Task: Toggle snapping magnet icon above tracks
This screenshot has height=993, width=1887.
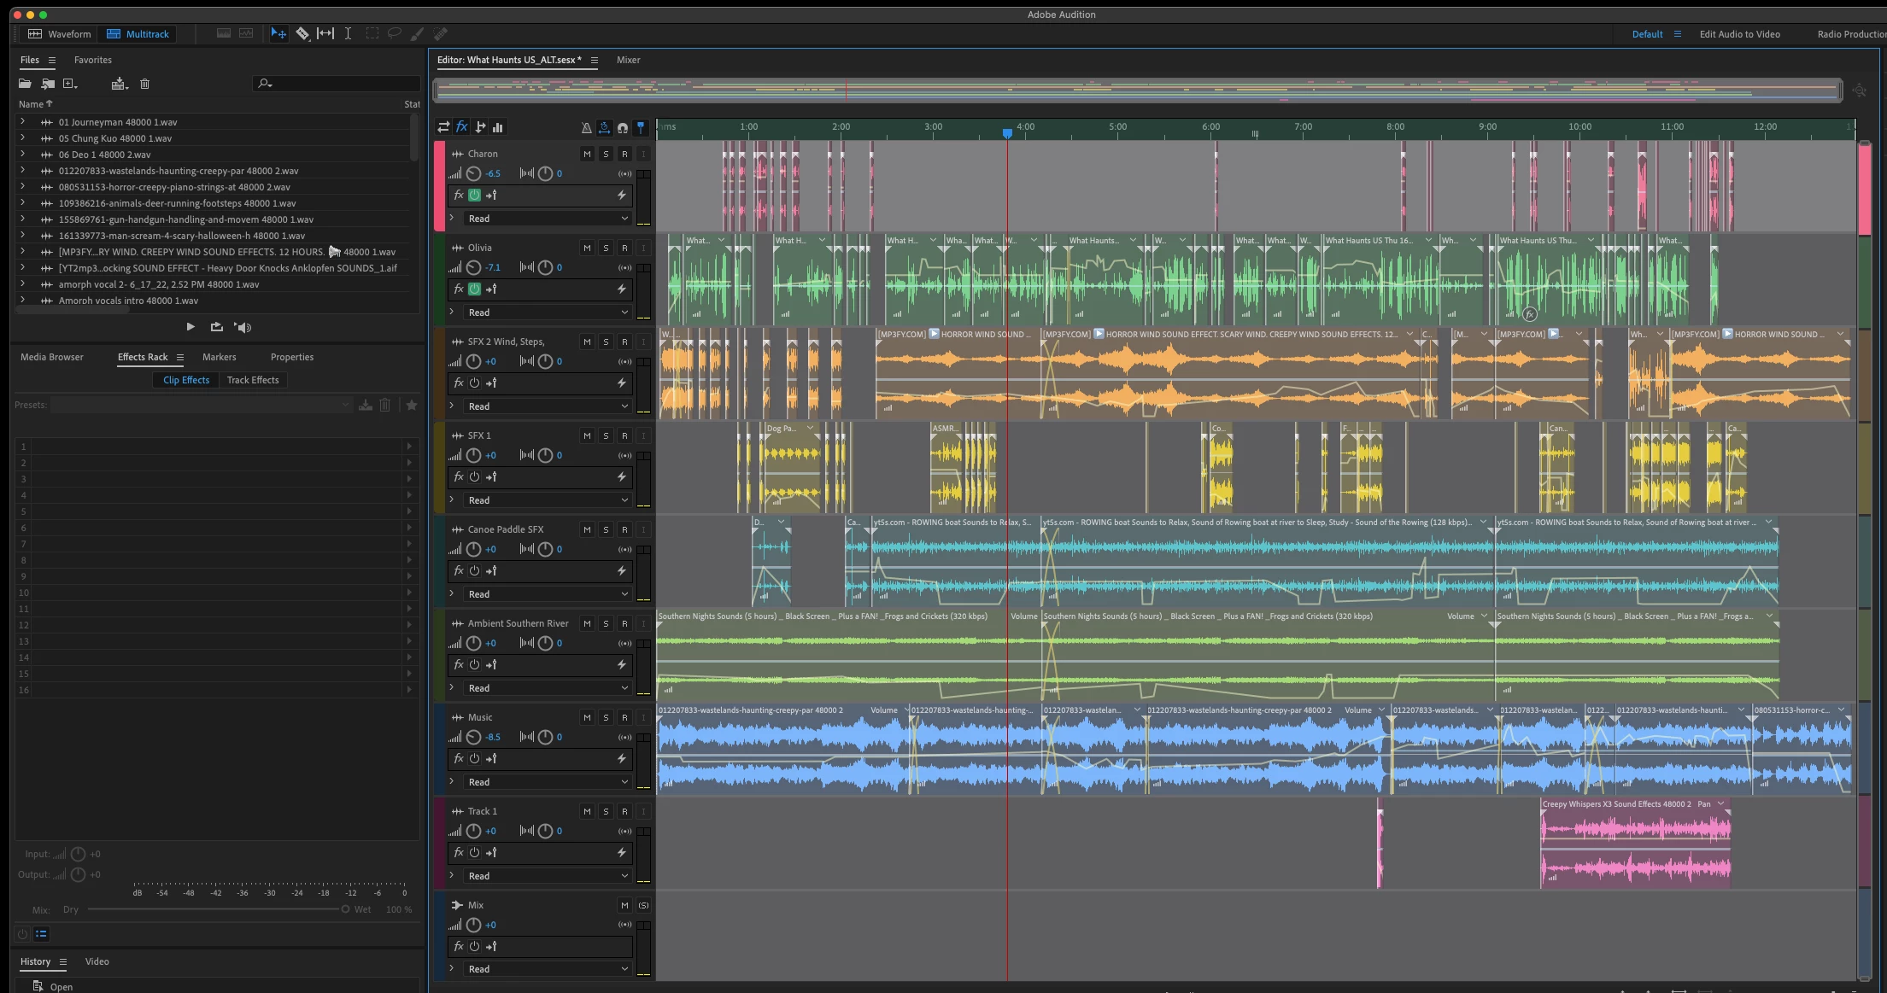Action: point(623,127)
